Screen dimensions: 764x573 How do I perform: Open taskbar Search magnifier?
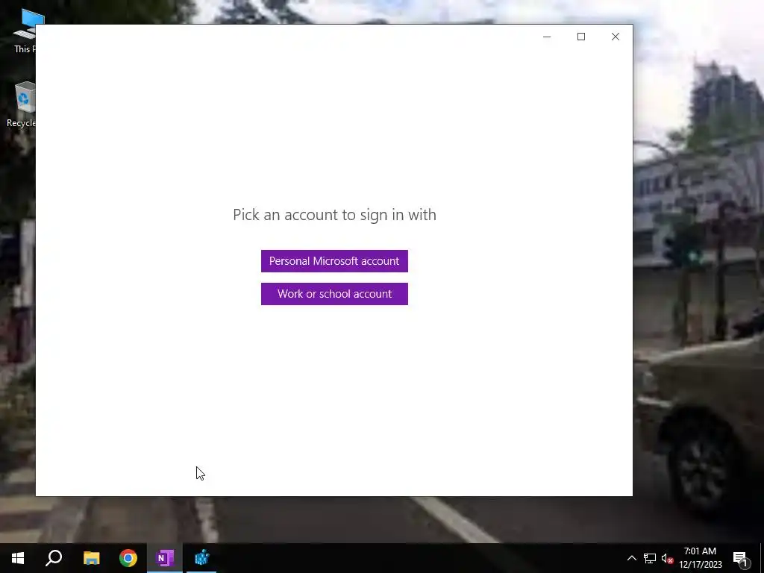click(54, 558)
